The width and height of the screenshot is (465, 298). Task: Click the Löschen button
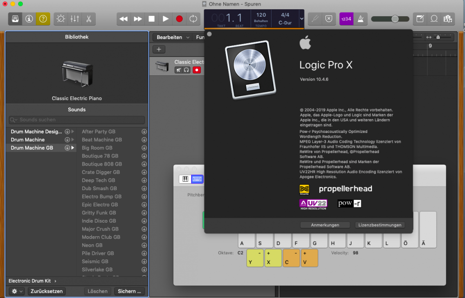[x=98, y=291]
